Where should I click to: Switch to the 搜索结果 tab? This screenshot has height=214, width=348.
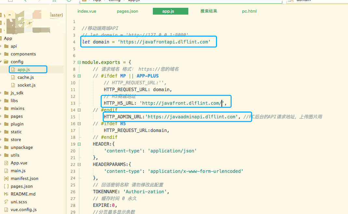209,11
